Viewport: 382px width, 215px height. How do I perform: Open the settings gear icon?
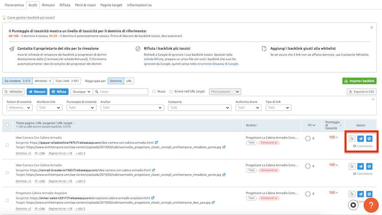[x=353, y=205]
